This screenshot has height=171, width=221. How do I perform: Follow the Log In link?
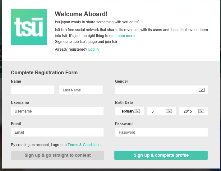point(93,49)
